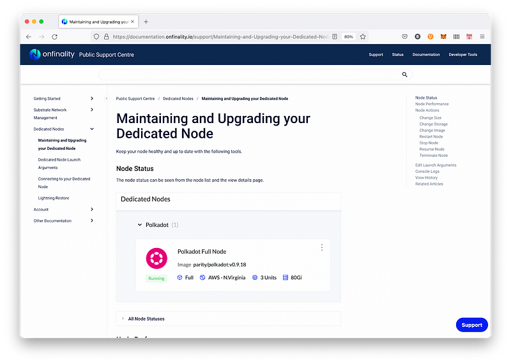Click the Public Support Centre breadcrumb
The height and width of the screenshot is (364, 511).
click(135, 99)
